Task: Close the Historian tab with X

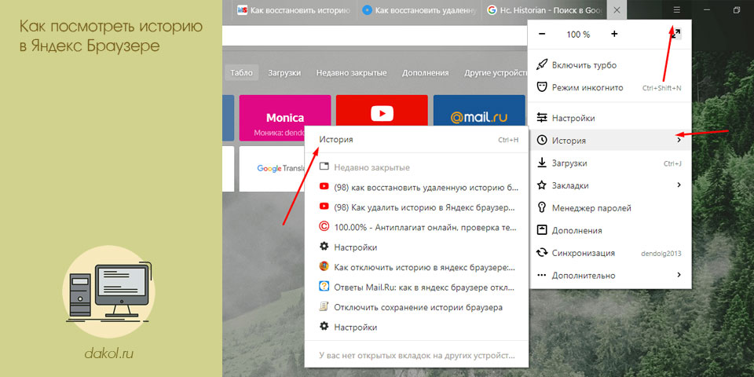Action: 617,9
